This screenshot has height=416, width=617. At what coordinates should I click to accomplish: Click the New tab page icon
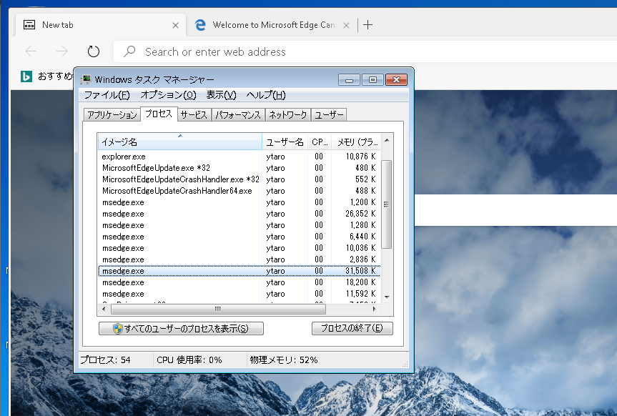[x=29, y=25]
